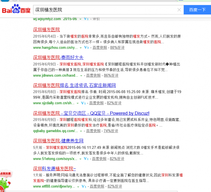Open result 深圳植发医院排名 生活资讯 石家庄新闻网
Image resolution: width=211 pixels, height=192 pixels.
coord(74,85)
